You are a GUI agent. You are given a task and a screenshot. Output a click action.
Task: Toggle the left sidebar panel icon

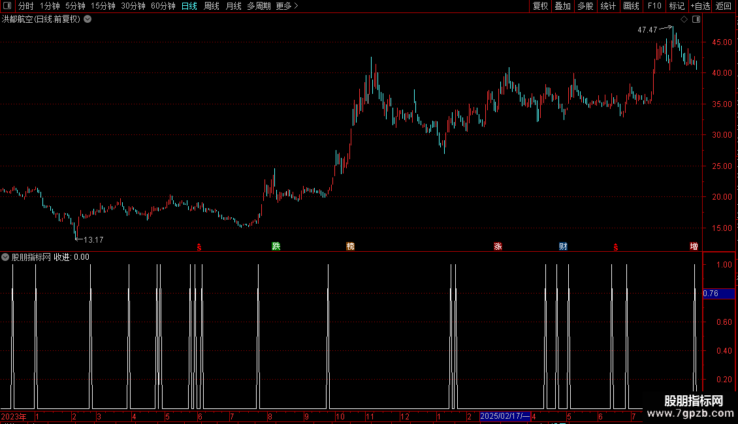7,6
